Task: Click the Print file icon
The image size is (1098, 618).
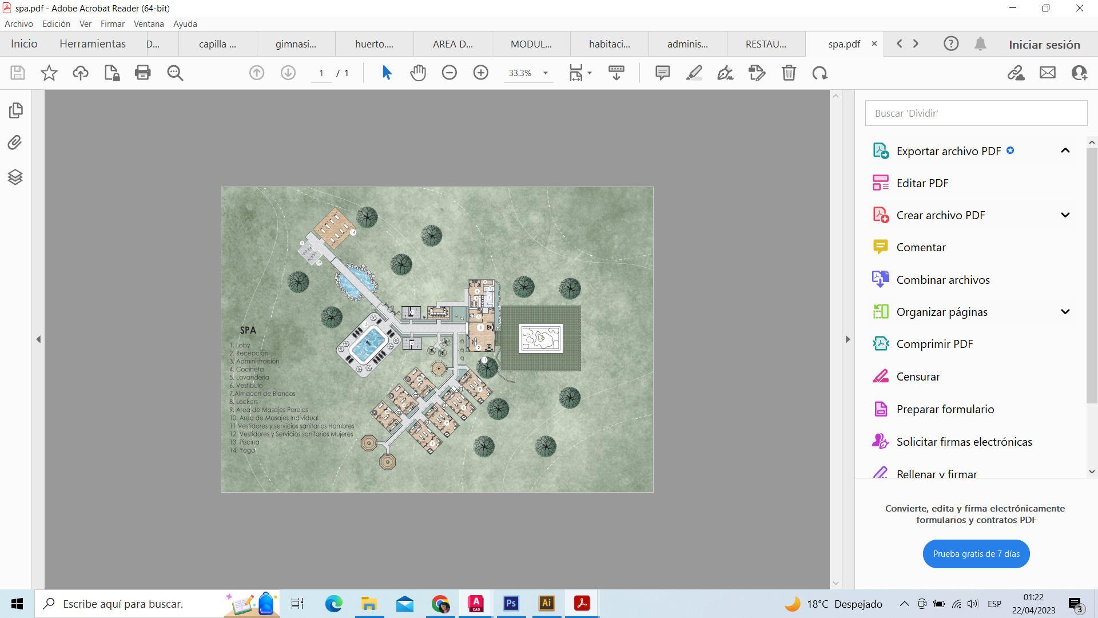Action: coord(142,73)
